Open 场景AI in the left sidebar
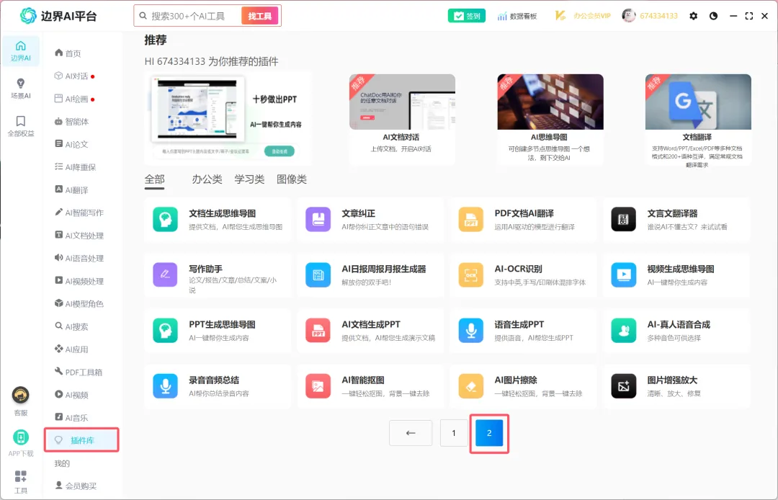 (20, 89)
